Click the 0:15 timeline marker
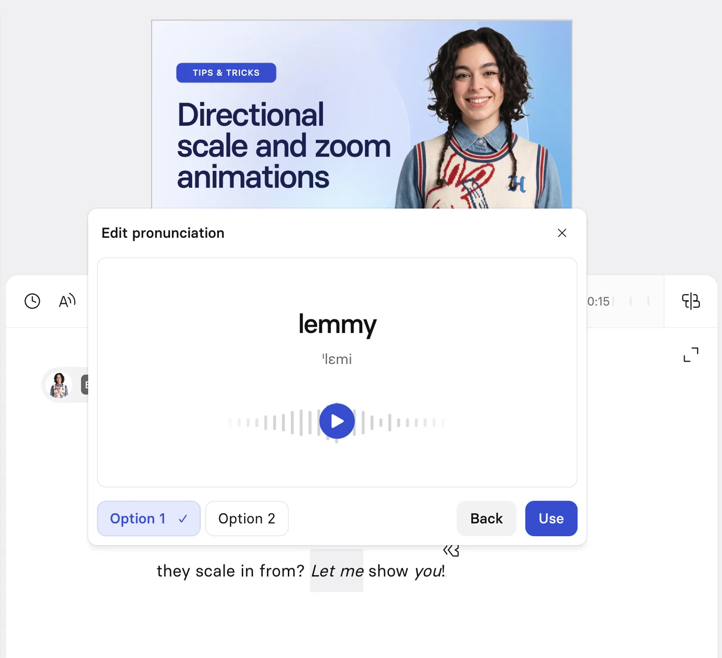The image size is (722, 658). pyautogui.click(x=598, y=301)
